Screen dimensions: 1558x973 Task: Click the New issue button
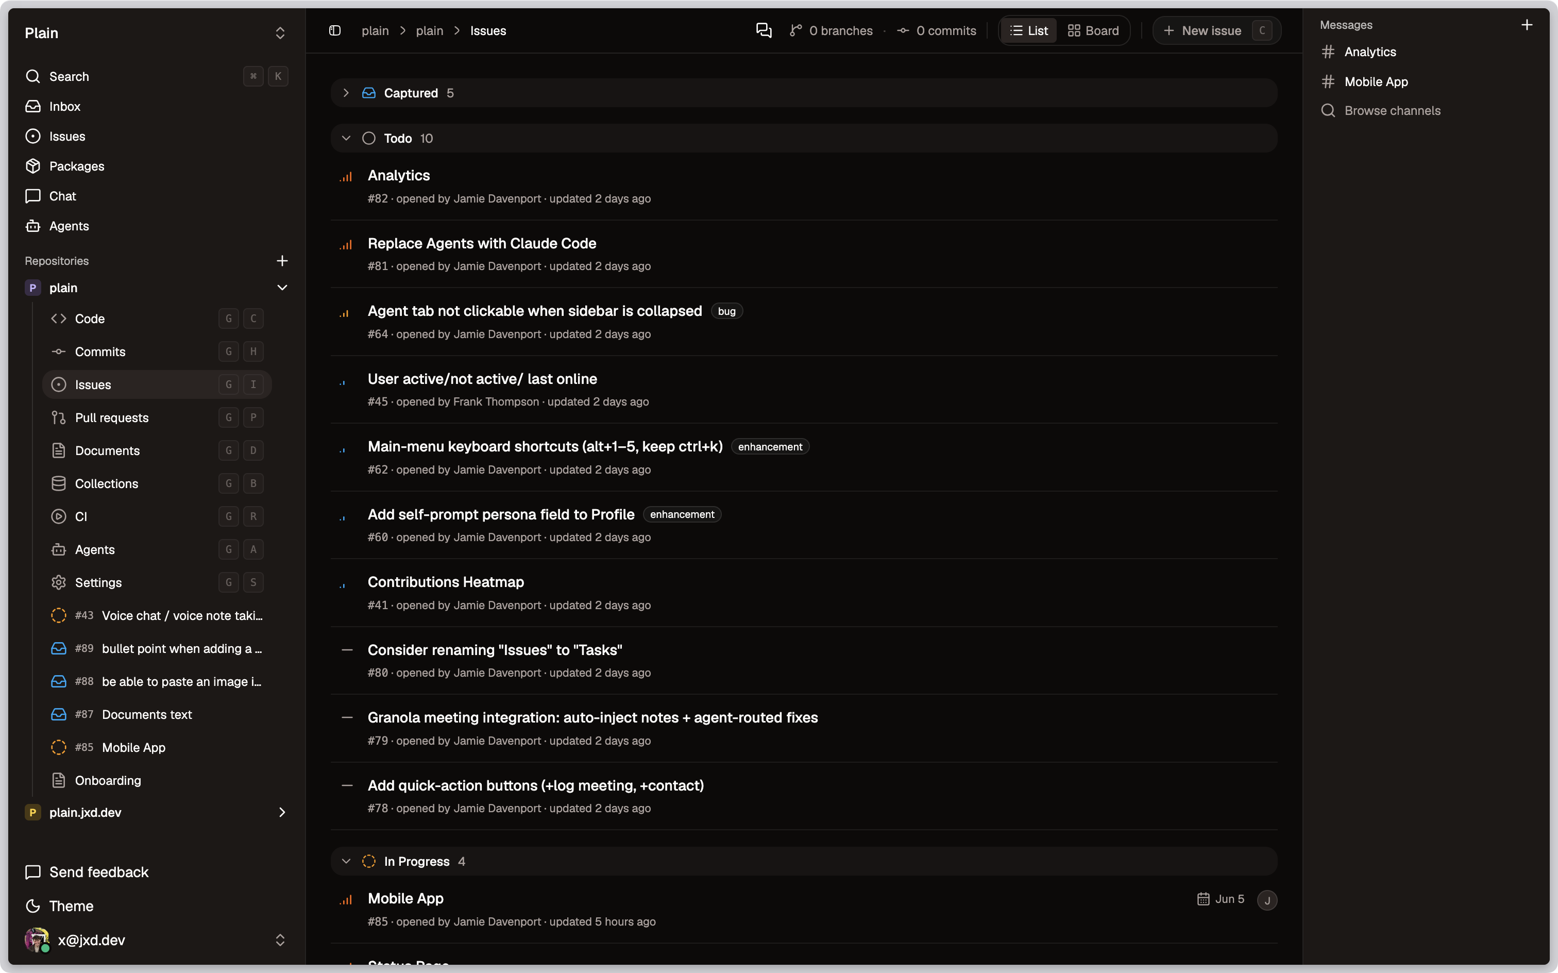(x=1216, y=31)
